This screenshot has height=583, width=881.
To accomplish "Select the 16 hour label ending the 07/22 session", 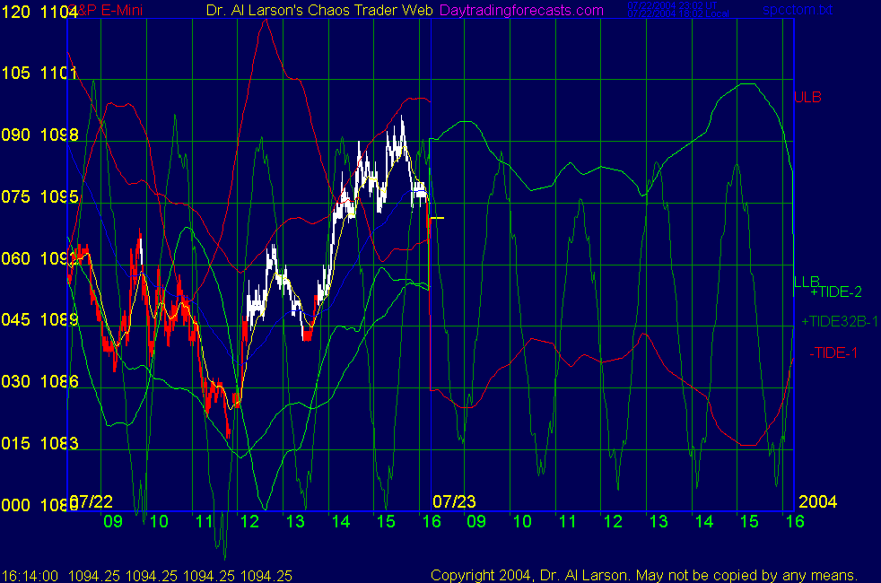I will click(x=432, y=521).
